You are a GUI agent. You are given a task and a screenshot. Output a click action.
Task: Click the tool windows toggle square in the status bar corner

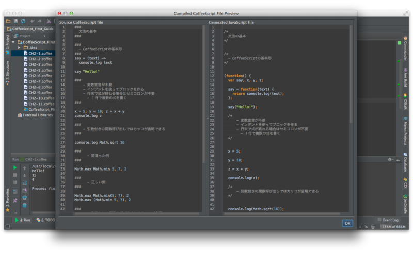point(8,226)
